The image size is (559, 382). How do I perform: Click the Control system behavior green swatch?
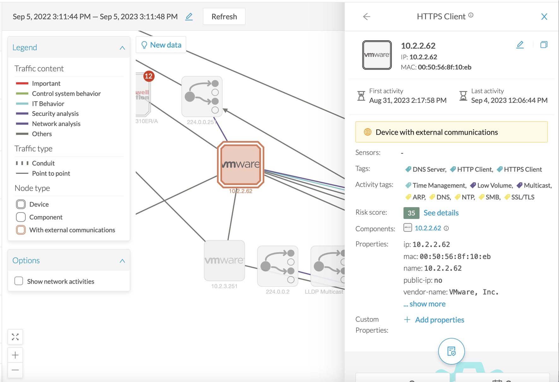[22, 94]
